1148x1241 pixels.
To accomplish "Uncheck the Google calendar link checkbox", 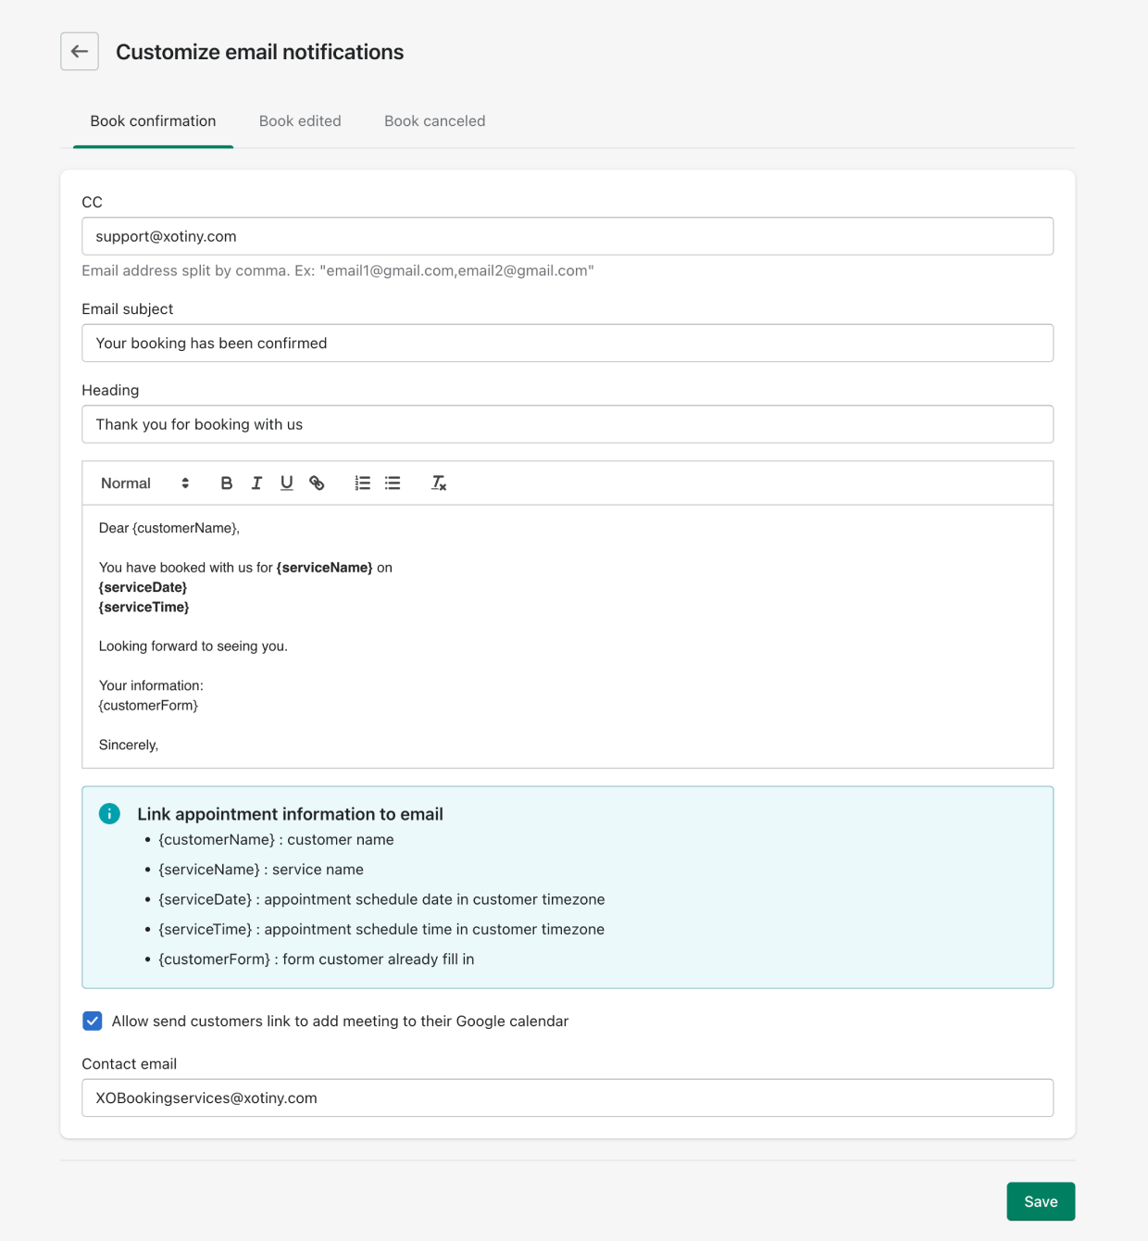I will (x=93, y=1022).
